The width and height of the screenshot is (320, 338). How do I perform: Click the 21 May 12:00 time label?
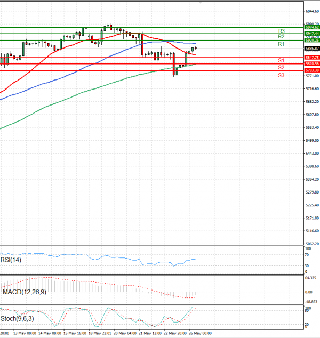(x=150, y=333)
